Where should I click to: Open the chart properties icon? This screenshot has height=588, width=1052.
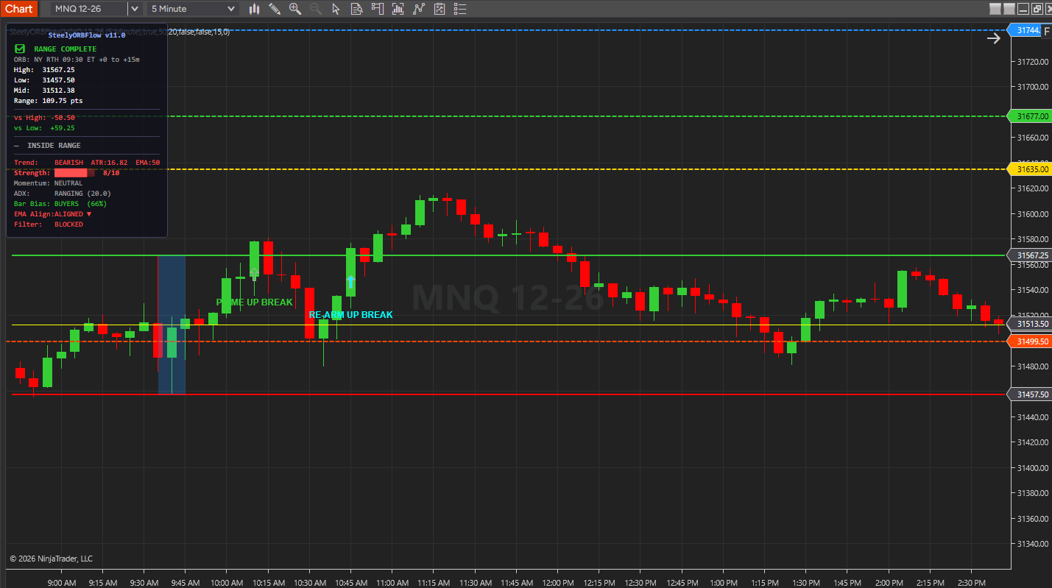click(x=439, y=9)
